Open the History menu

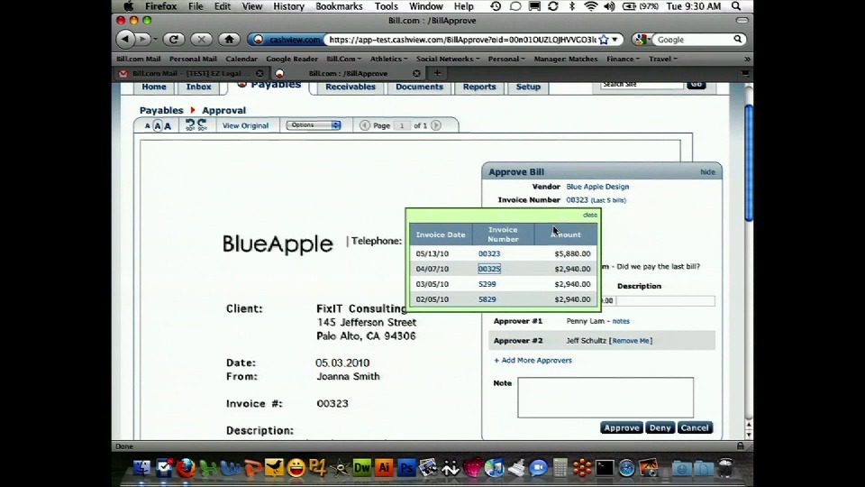288,6
